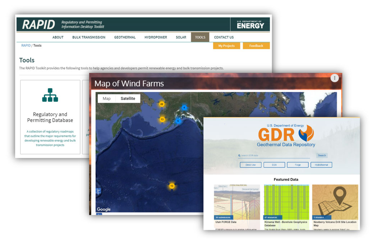Click the Regulatory and Permitting Database hierarchy icon
372x242 pixels.
pyautogui.click(x=50, y=95)
